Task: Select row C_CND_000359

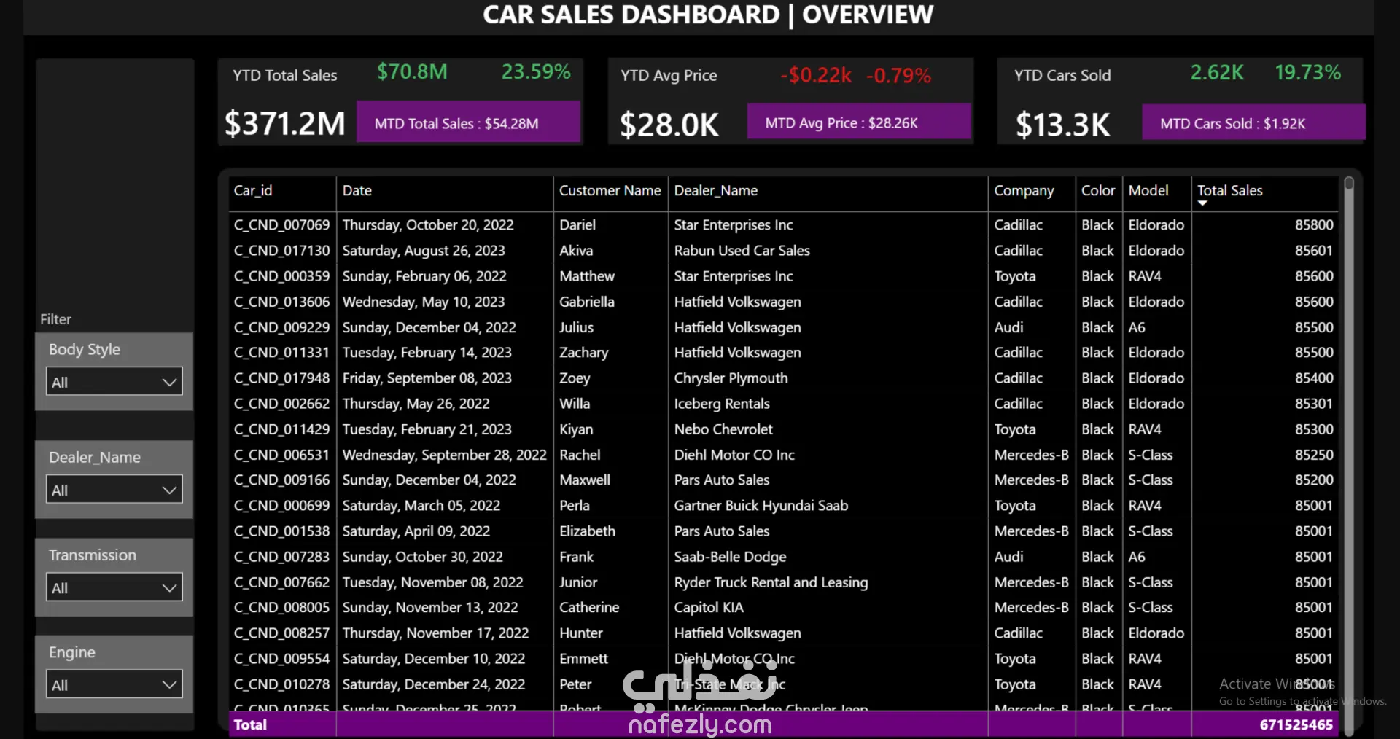Action: coord(783,276)
